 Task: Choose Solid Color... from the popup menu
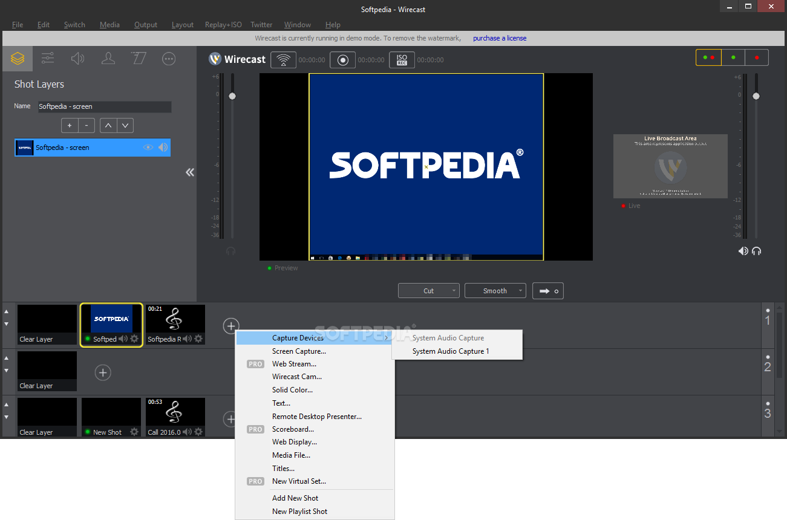[315, 390]
